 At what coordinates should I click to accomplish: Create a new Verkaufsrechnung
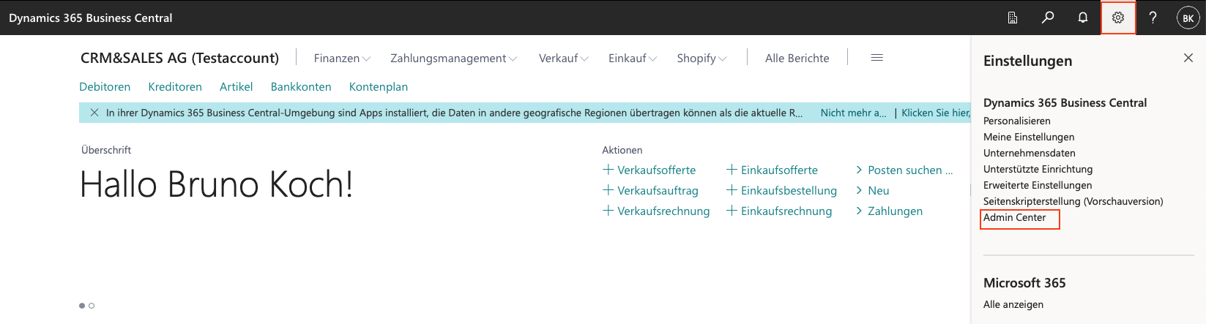coord(663,211)
